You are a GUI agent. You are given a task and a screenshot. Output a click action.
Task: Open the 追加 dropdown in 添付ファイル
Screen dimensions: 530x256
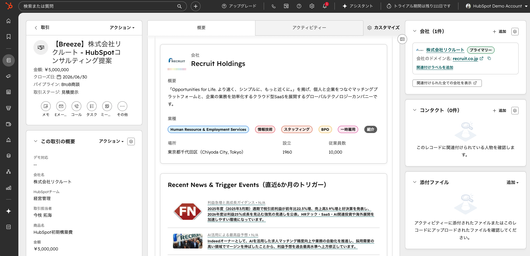(512, 183)
